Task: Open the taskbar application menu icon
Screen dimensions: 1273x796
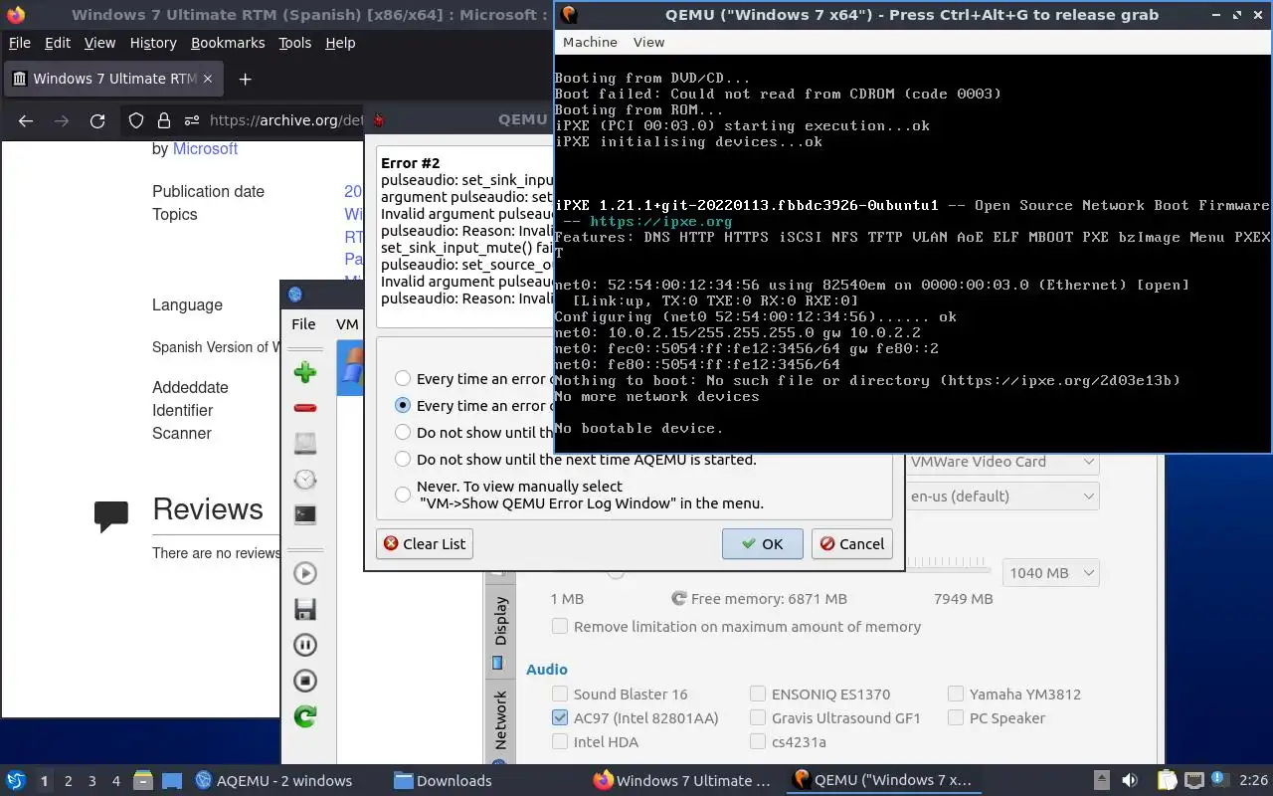Action: pyautogui.click(x=15, y=781)
